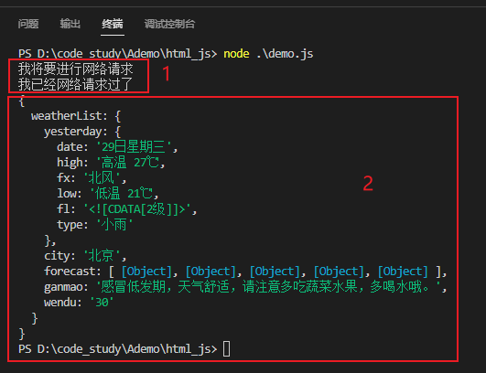Image resolution: width=486 pixels, height=373 pixels.
Task: Open the 输出 tab
Action: 70,24
